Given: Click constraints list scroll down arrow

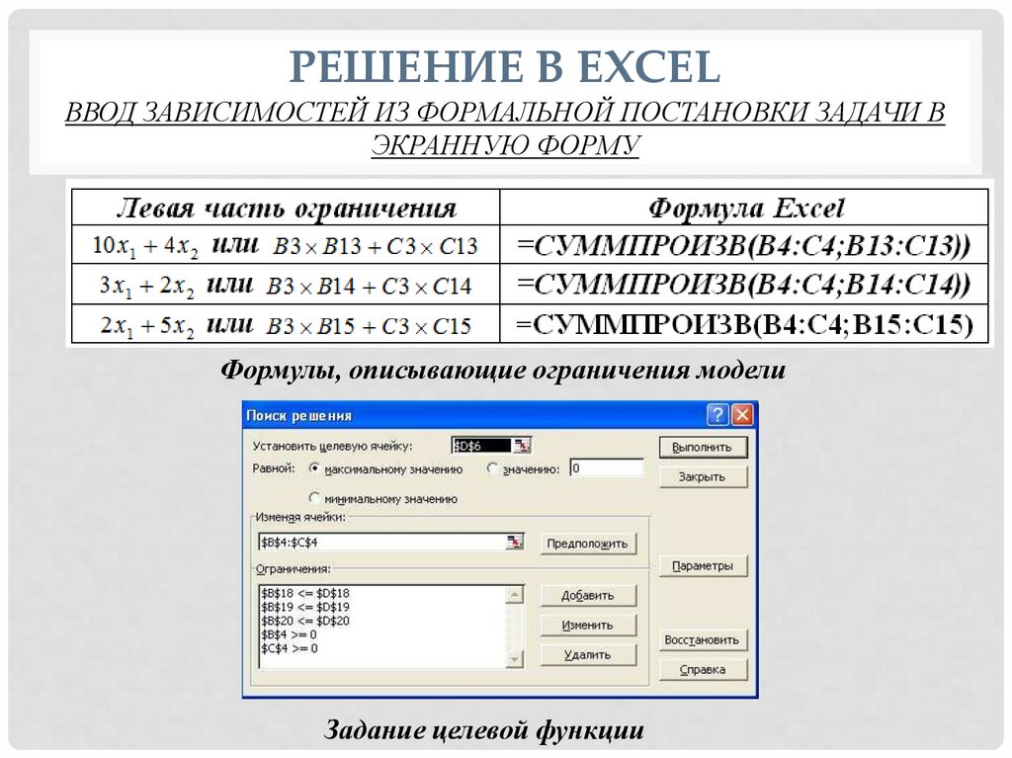Looking at the screenshot, I should (x=514, y=659).
